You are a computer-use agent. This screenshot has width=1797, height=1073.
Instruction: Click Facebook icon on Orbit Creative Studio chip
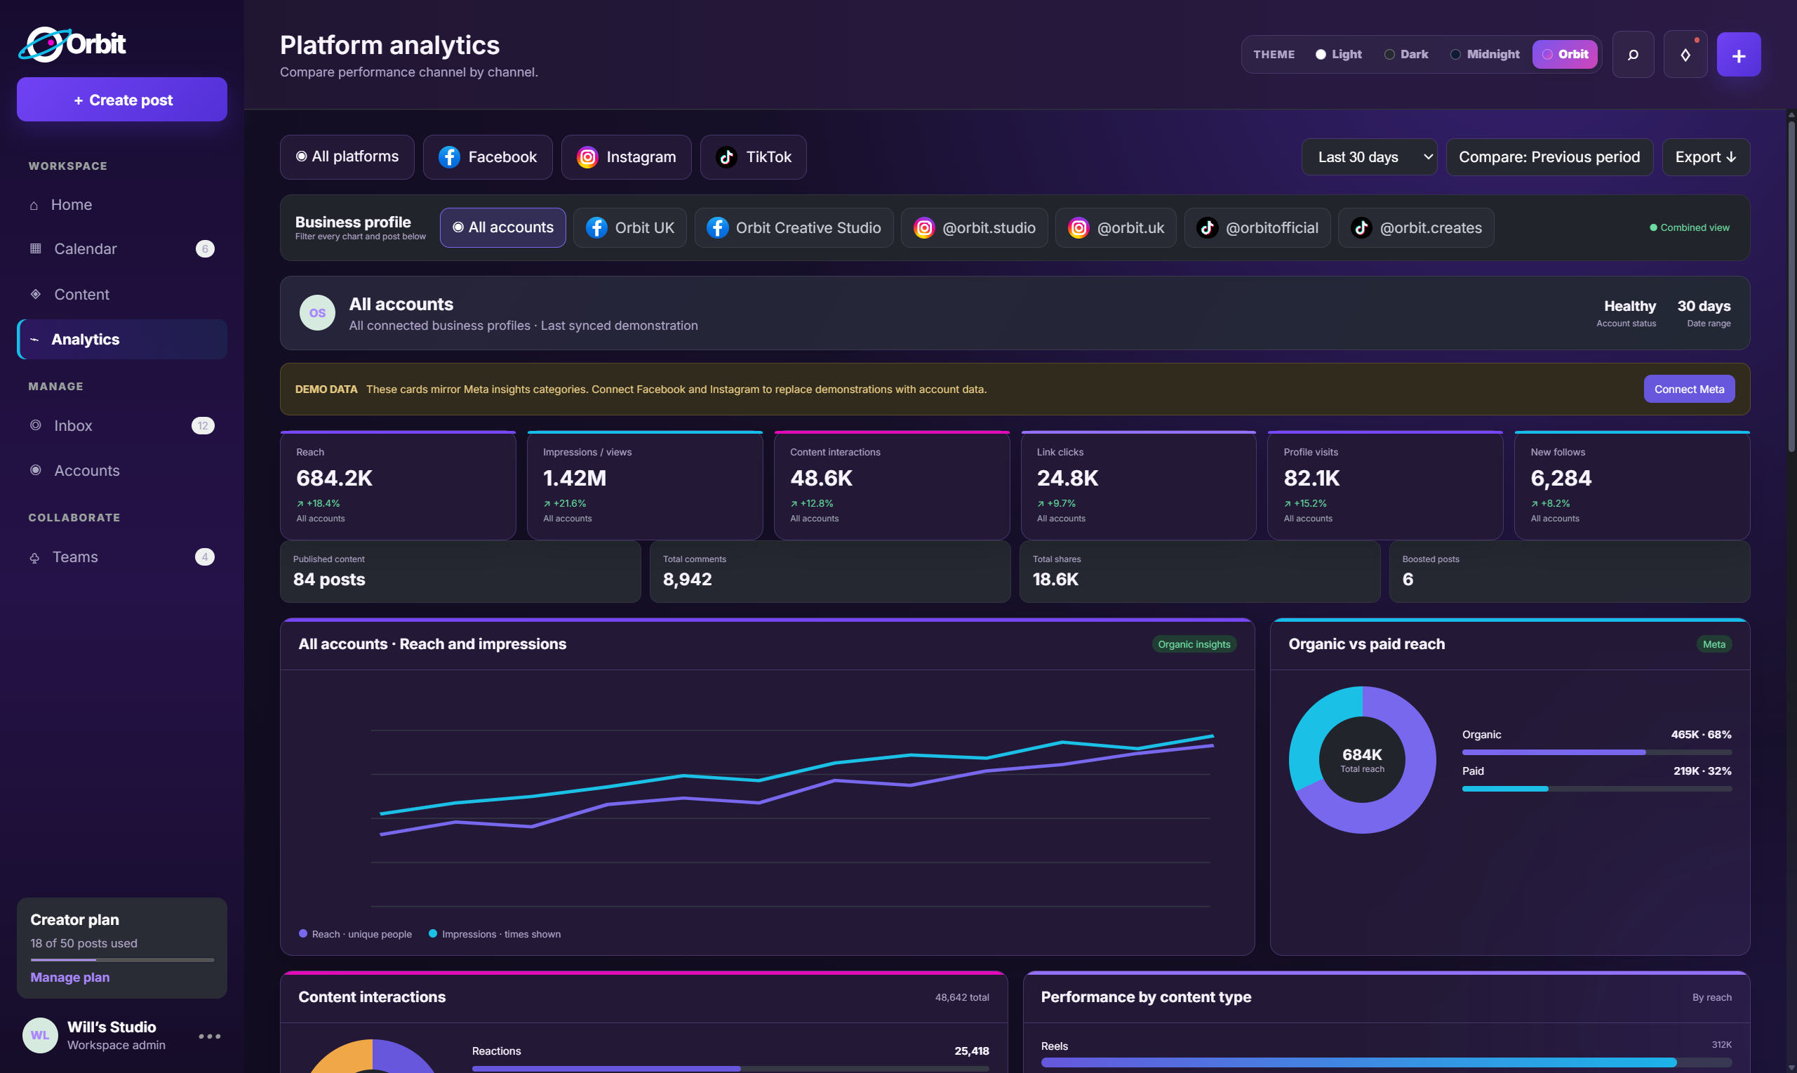717,228
